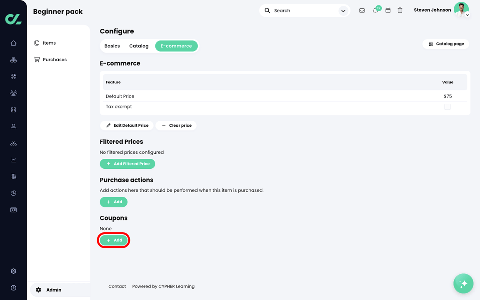Open the ID card icon in the sidebar
The width and height of the screenshot is (480, 300).
click(x=13, y=210)
